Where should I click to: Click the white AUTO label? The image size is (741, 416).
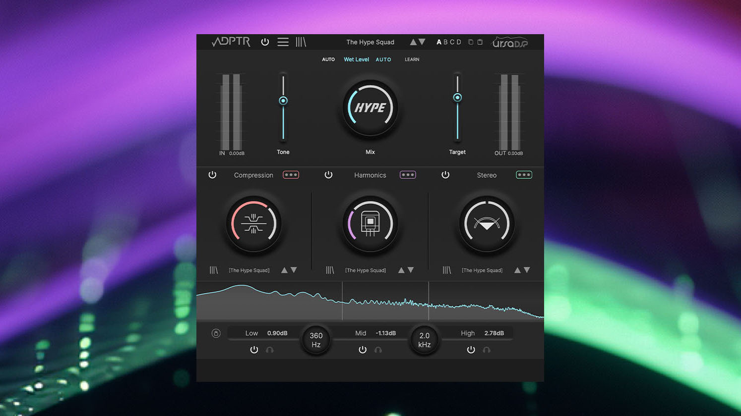[x=328, y=59]
